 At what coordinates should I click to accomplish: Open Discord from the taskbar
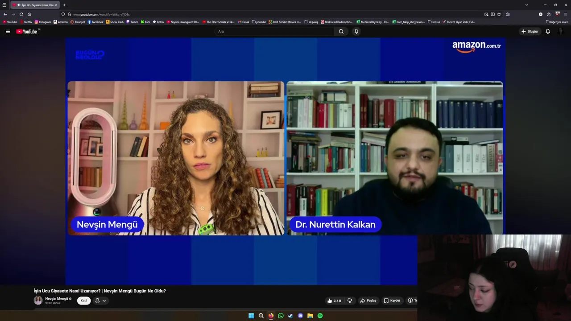point(300,316)
